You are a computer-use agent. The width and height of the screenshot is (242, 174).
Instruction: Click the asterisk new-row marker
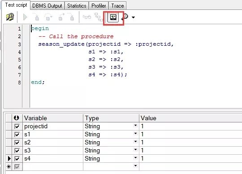(9, 167)
